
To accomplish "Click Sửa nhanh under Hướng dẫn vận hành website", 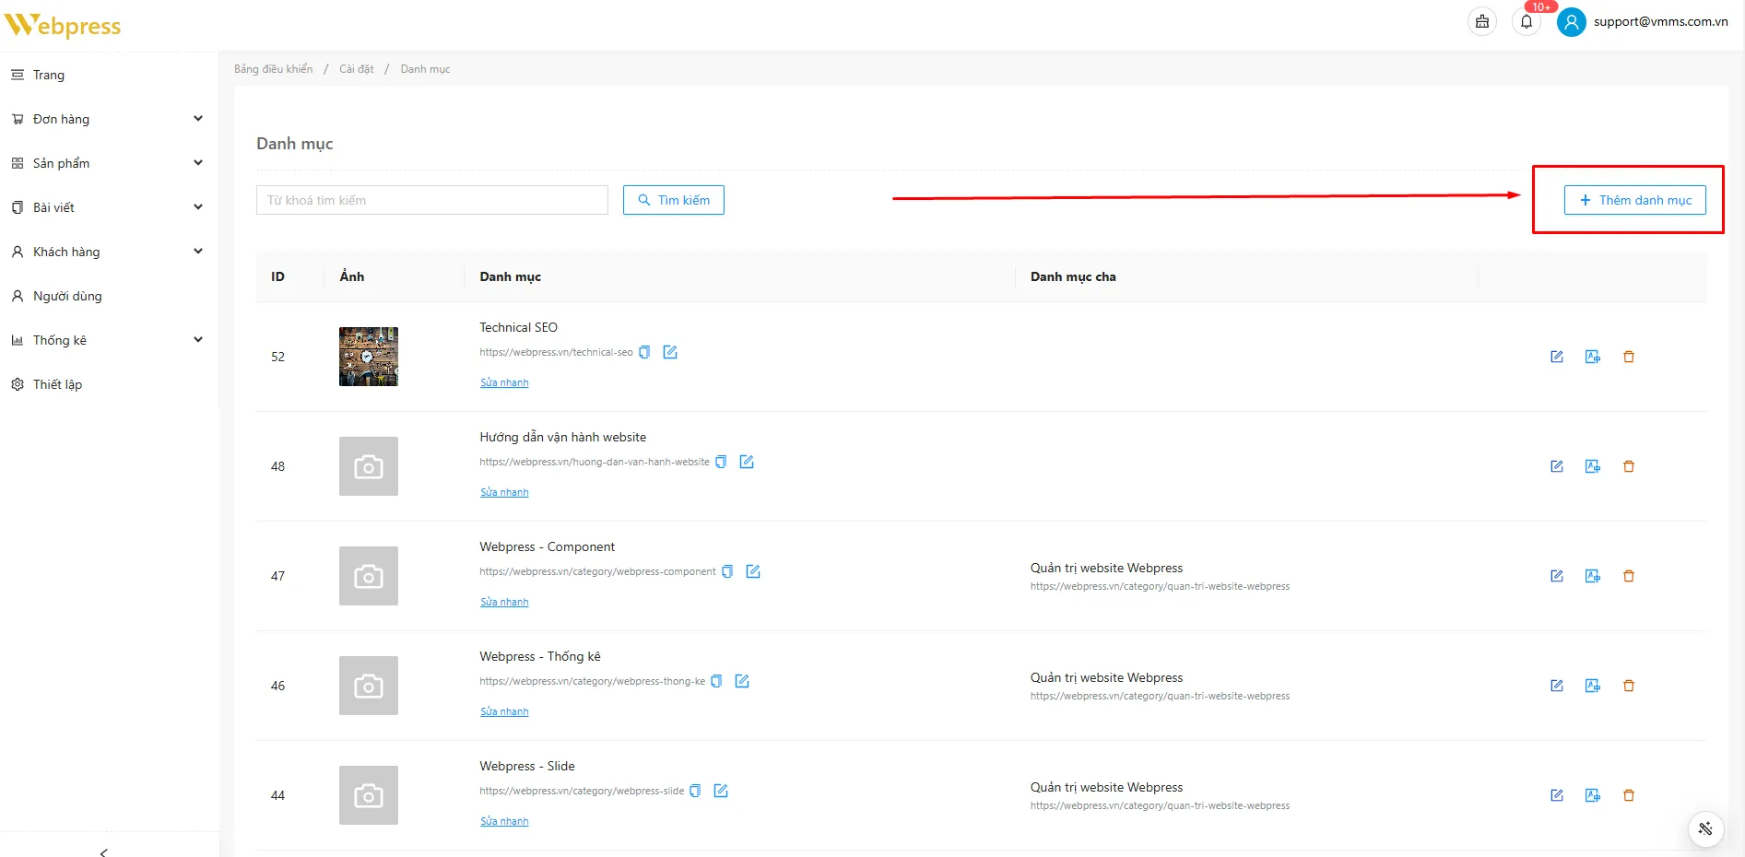I will 504,492.
